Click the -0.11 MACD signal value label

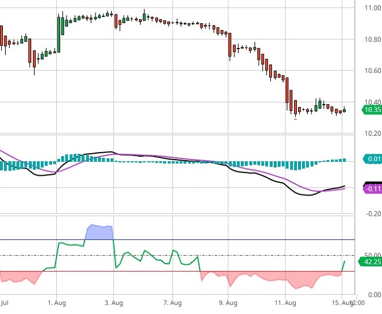click(x=373, y=189)
